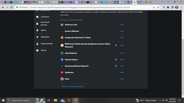Add the Arbitrum One network

[x=122, y=25]
